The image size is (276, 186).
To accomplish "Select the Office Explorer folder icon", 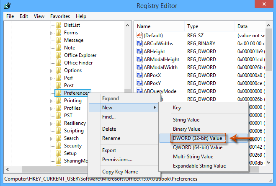I will point(58,55).
